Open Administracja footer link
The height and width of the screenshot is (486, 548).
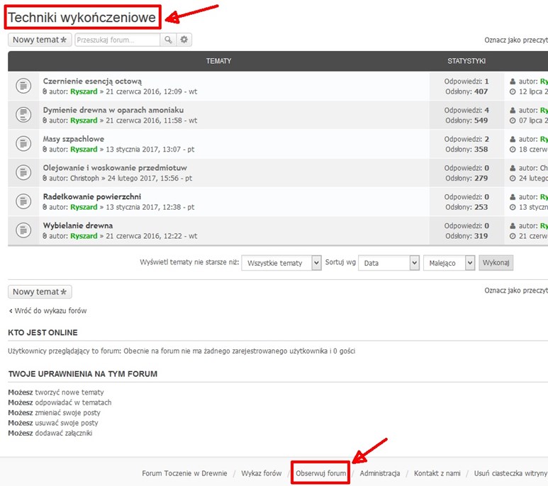(x=379, y=473)
